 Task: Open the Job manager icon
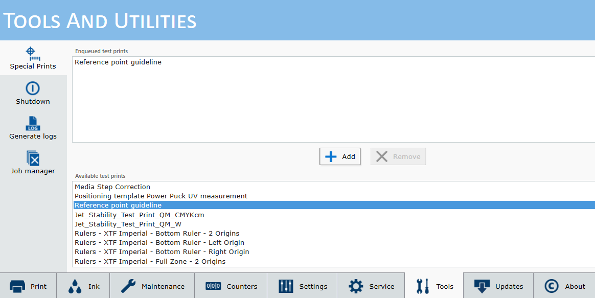pyautogui.click(x=33, y=158)
